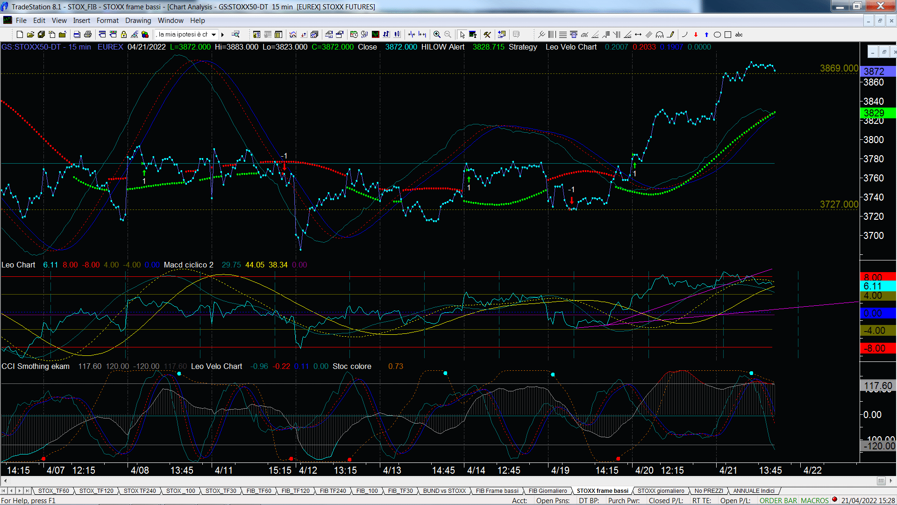Select the ellipse drawing tool
This screenshot has height=505, width=897.
tap(717, 35)
